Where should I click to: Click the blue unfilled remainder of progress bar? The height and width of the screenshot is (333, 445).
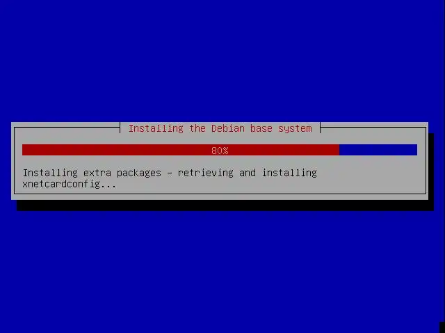(x=378, y=150)
